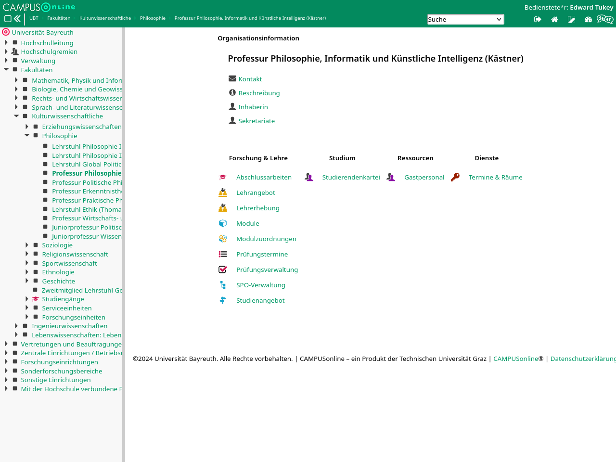
Task: Click the Module cube icon
Action: click(223, 223)
